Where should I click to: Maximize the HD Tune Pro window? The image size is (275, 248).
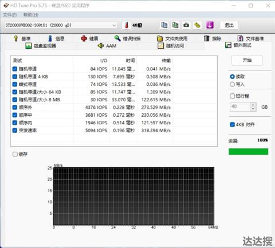click(250, 6)
